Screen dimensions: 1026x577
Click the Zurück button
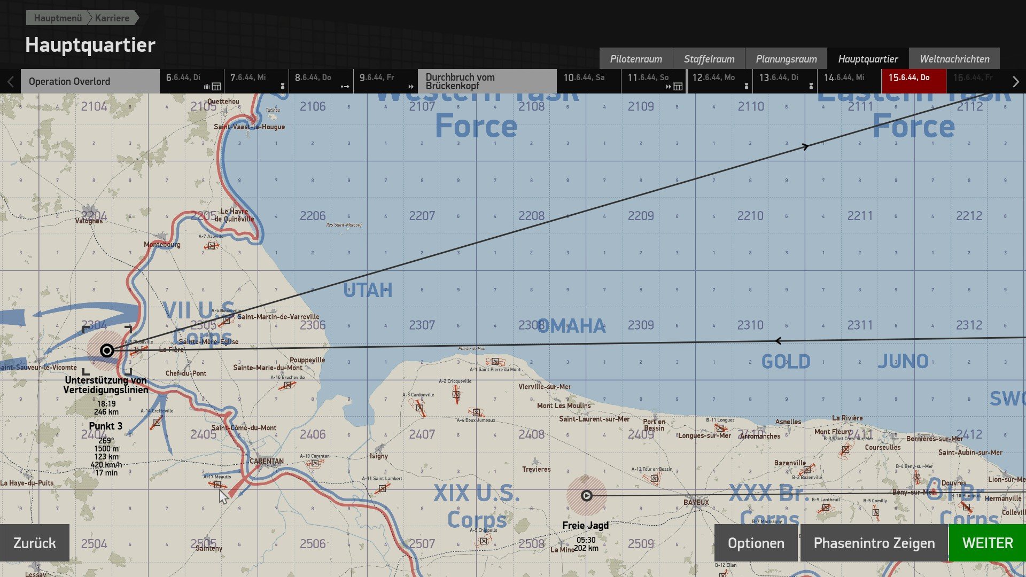35,543
